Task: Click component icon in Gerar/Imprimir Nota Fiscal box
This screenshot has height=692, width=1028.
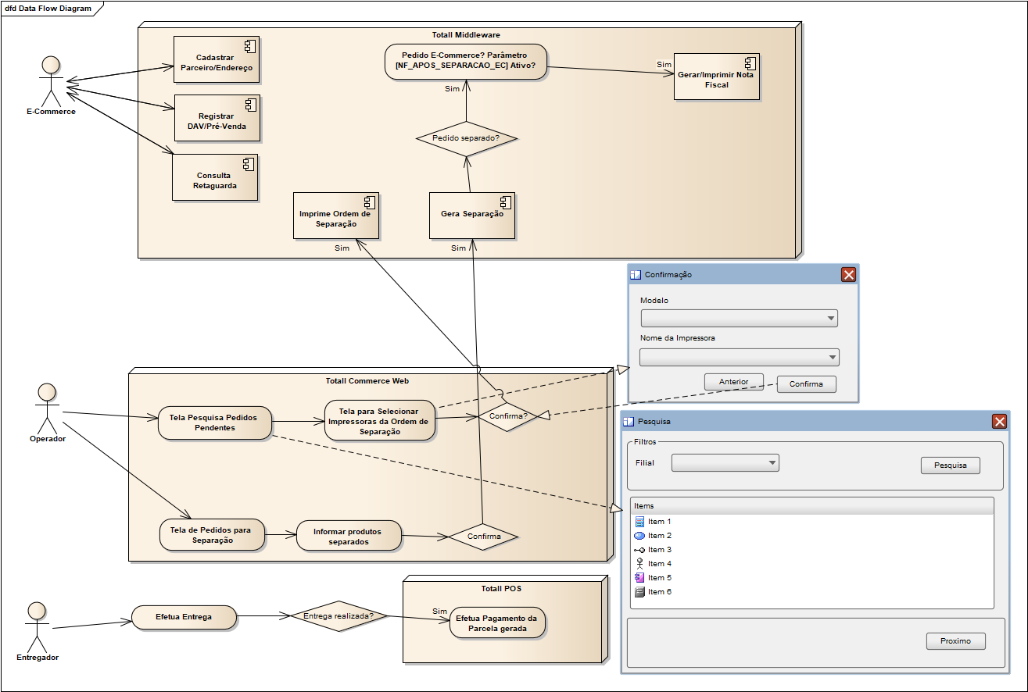Action: pos(750,64)
